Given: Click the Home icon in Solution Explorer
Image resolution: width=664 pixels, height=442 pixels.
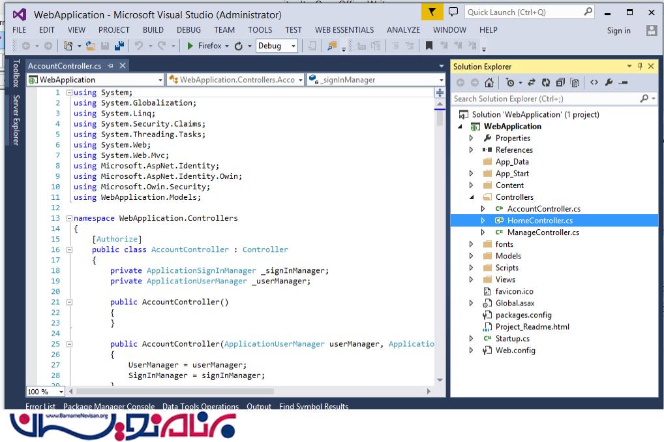Looking at the screenshot, I should (489, 82).
